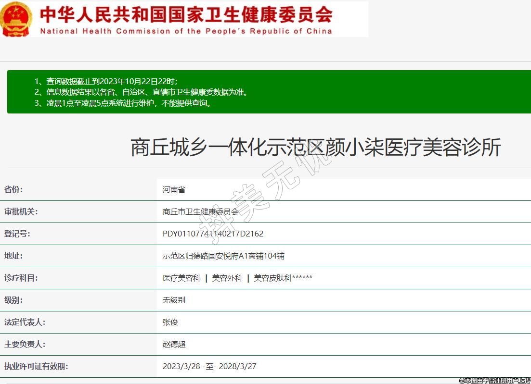This screenshot has width=531, height=384.
Task: Select the 河南省 province value
Action: 174,190
